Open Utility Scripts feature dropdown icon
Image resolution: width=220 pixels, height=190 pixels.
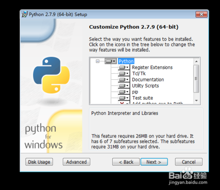coord(124,86)
